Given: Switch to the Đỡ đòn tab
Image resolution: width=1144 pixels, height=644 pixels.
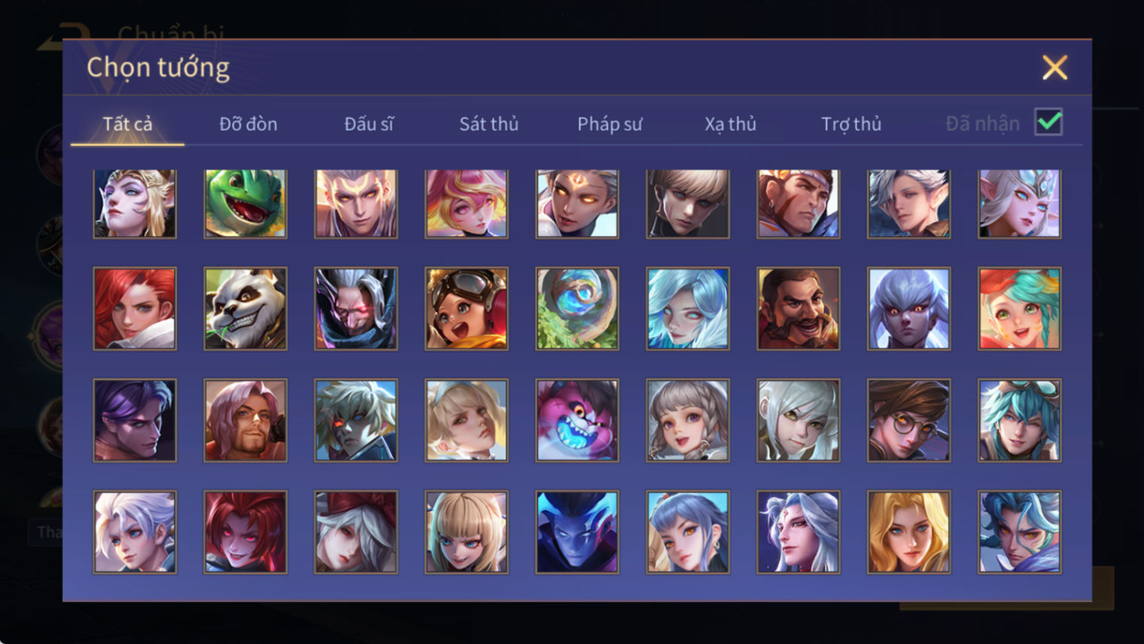Looking at the screenshot, I should pos(248,124).
